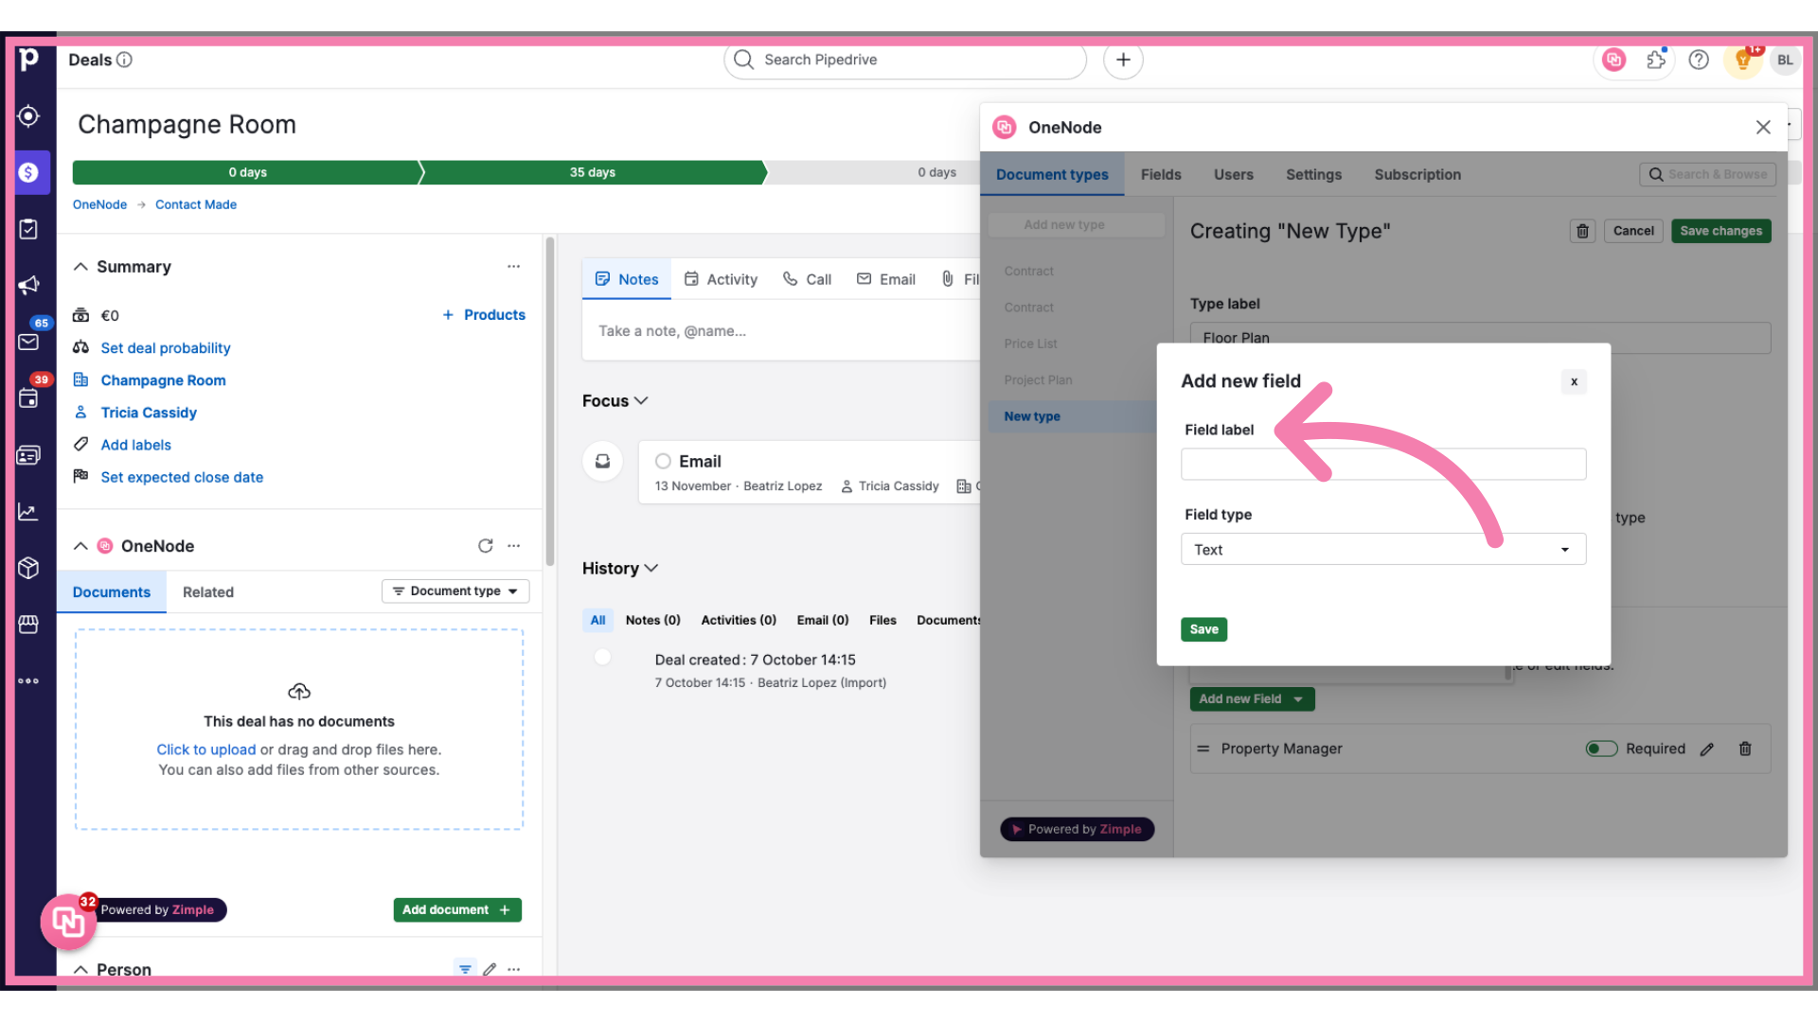Click Set expected close date link
1818x1022 pixels.
point(182,477)
